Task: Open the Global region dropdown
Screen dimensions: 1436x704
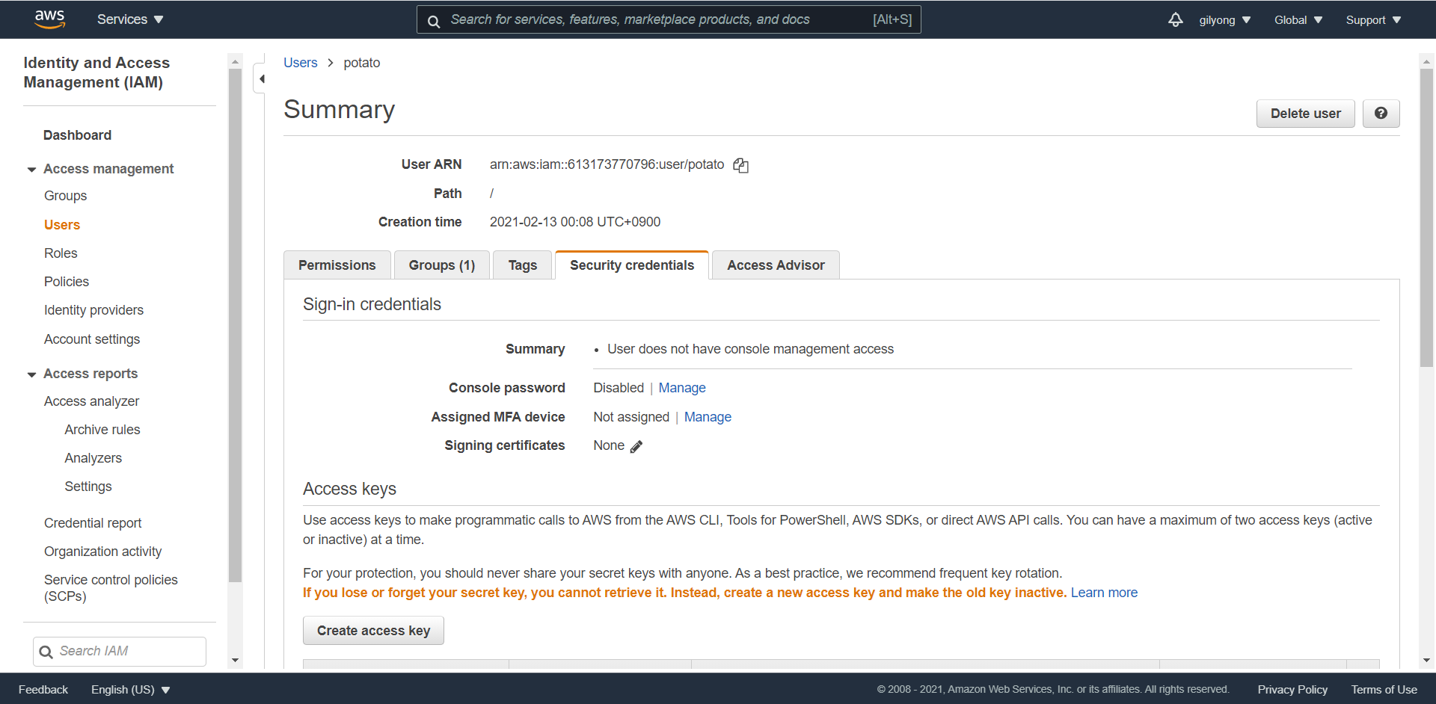Action: coord(1298,20)
